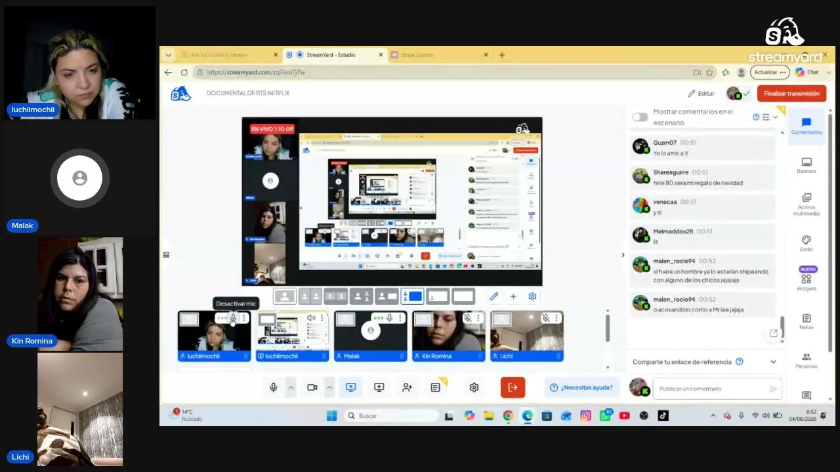The width and height of the screenshot is (840, 472).
Task: Open the Notas panel
Action: pyautogui.click(x=807, y=321)
